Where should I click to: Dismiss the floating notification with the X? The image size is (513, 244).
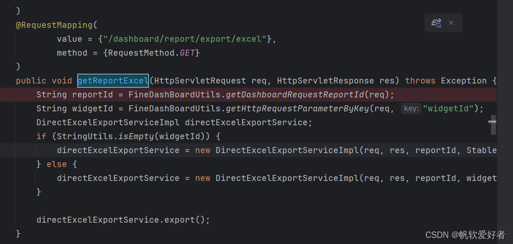tap(451, 23)
